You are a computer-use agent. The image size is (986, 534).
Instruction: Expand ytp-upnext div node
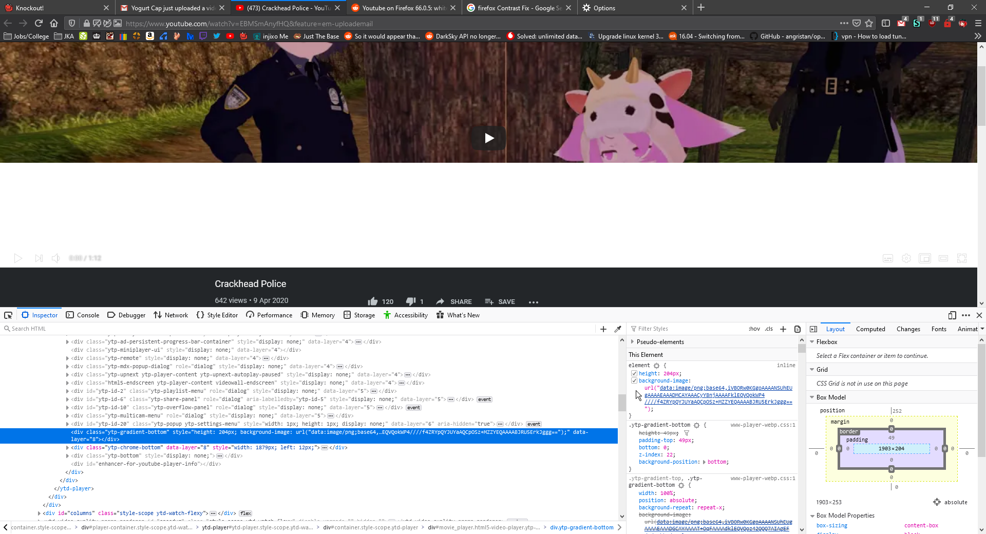point(67,375)
